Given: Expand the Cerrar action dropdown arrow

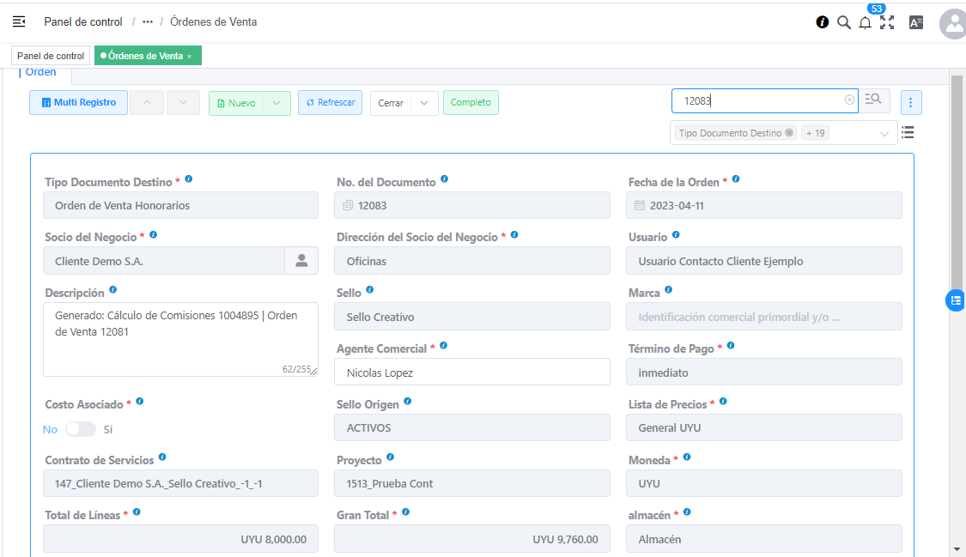Looking at the screenshot, I should (424, 103).
